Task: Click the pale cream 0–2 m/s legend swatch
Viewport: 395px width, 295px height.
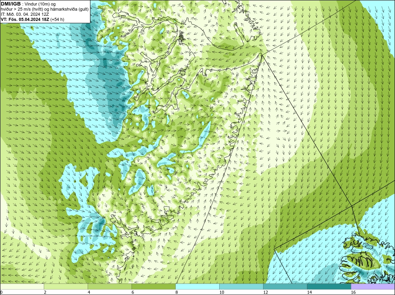Action: coord(22,286)
